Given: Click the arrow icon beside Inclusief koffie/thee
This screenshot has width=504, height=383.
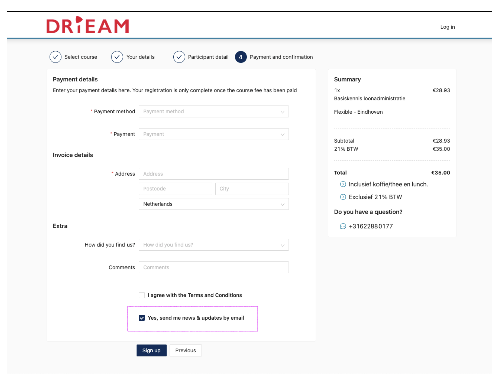Looking at the screenshot, I should (343, 184).
